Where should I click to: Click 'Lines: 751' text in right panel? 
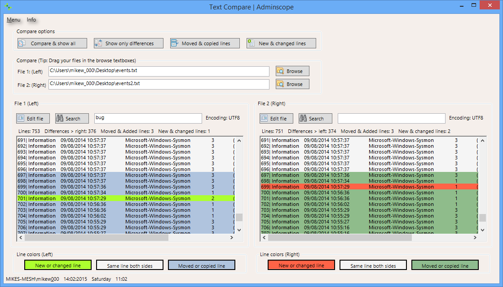[272, 131]
